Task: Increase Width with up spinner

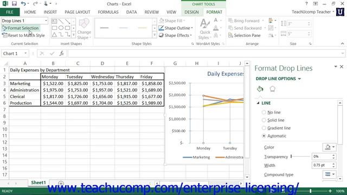Action: coord(333,164)
